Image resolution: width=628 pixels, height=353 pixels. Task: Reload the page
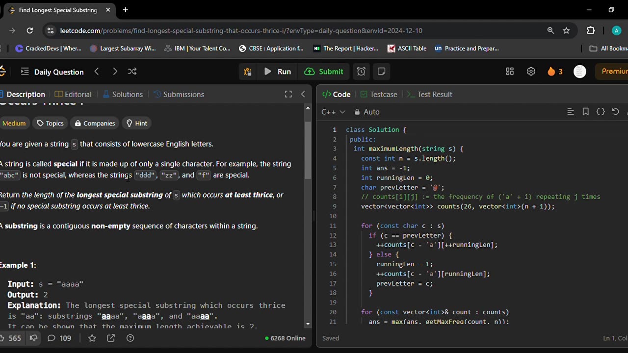29,30
